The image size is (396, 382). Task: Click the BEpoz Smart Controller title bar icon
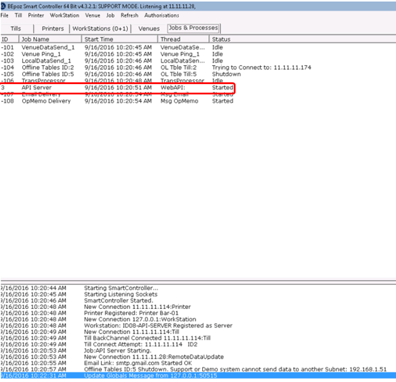coord(4,6)
